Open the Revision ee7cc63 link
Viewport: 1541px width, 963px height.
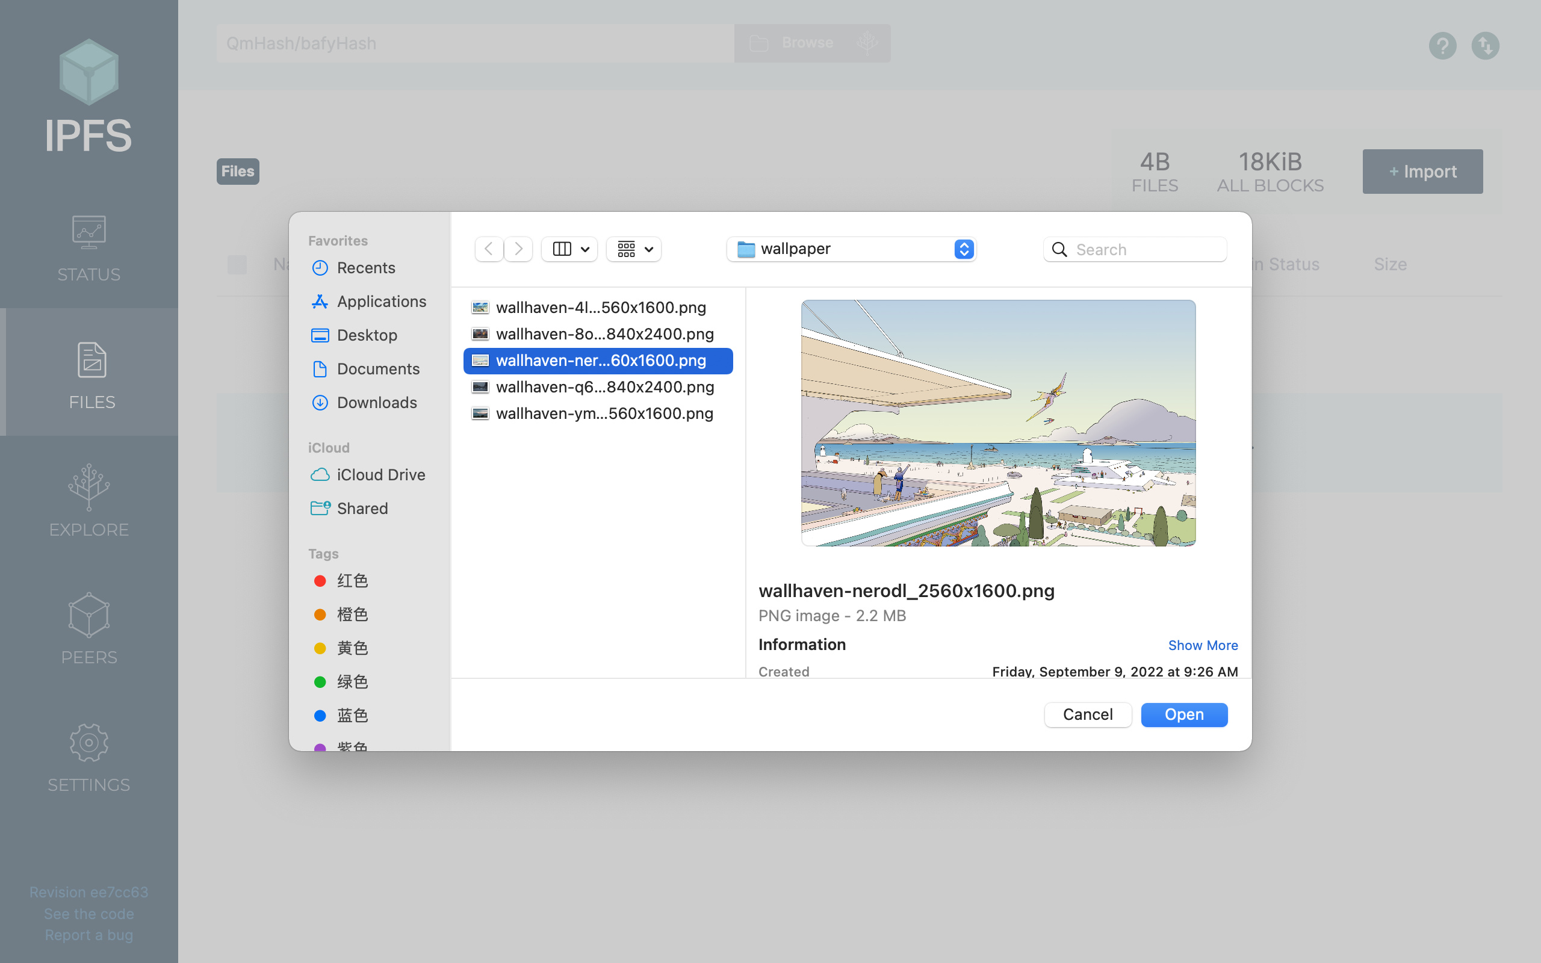click(x=88, y=893)
